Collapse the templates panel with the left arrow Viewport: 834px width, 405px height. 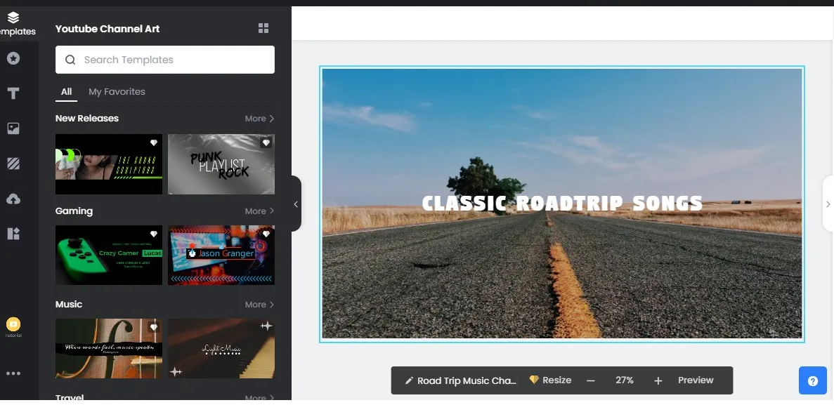point(296,204)
